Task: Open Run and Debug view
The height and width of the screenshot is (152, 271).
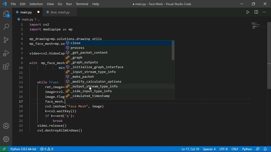Action: (x=6, y=53)
